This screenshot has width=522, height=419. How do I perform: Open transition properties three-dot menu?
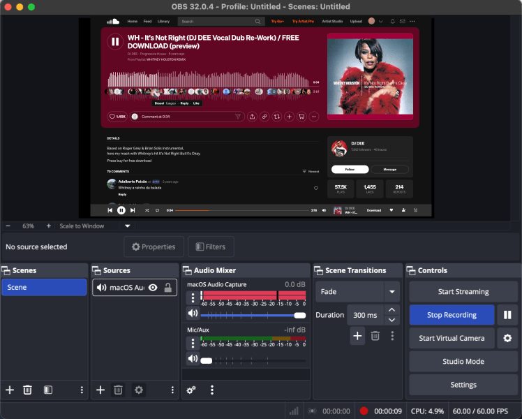(392, 336)
